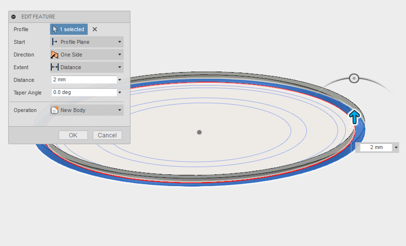
Task: Click the Profile '1 selected' selector
Action: (69, 29)
